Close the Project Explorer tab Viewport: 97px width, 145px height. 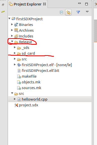pos(44,4)
